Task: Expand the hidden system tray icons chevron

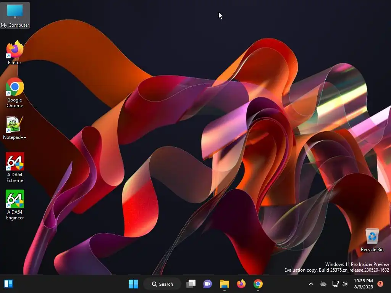Action: 311,284
